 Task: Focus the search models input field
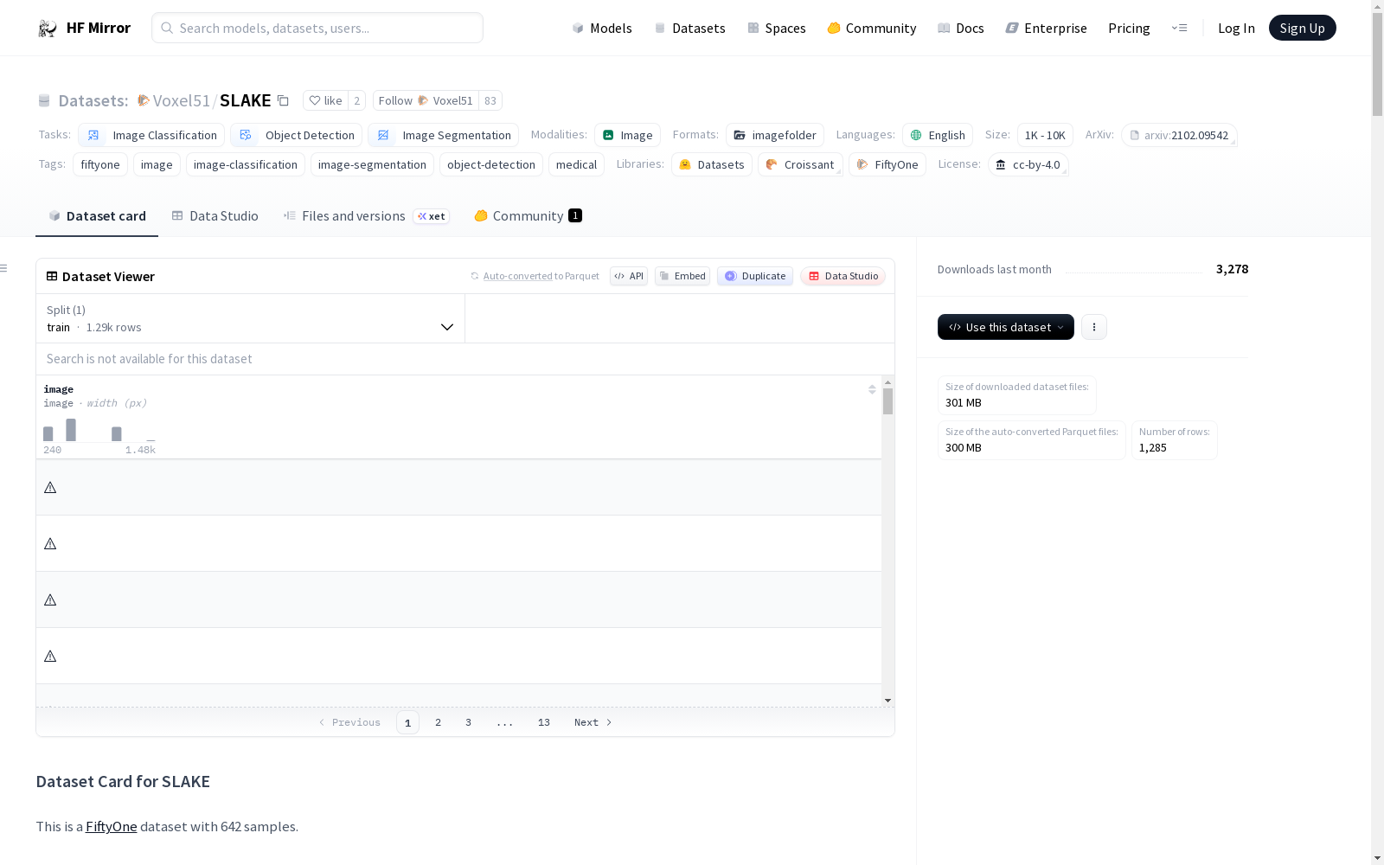pyautogui.click(x=317, y=28)
